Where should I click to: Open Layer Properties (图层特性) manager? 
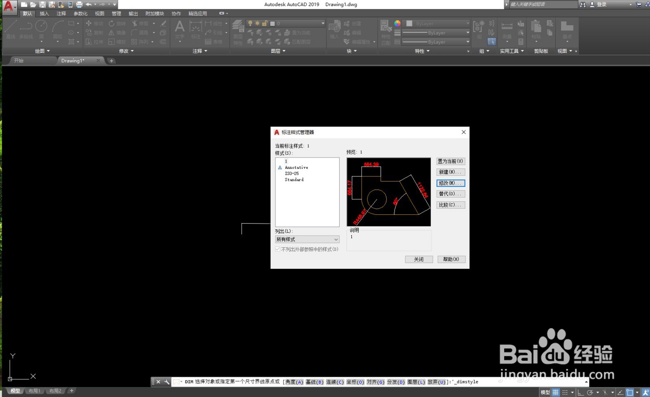click(x=238, y=32)
